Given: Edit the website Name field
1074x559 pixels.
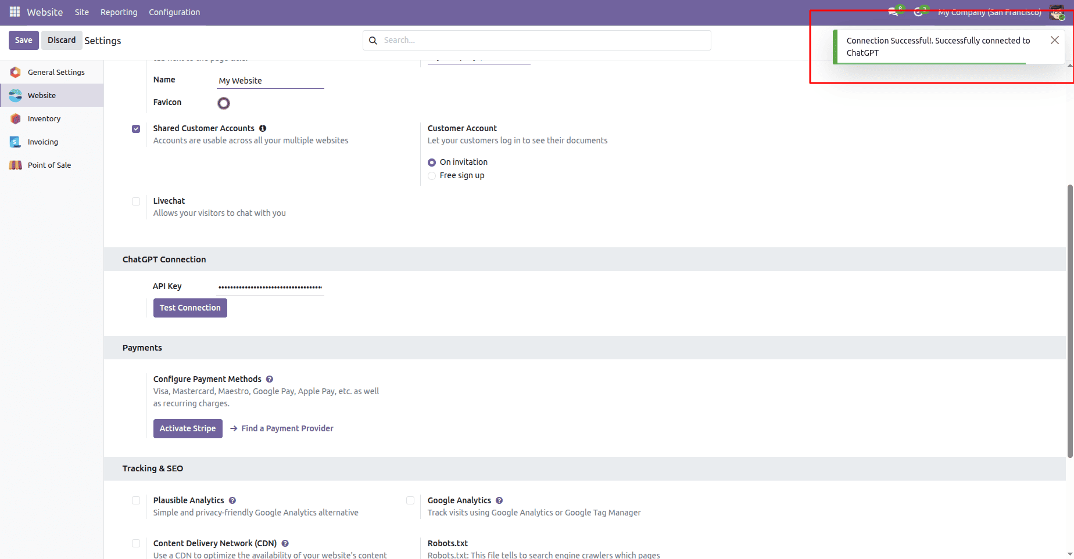Looking at the screenshot, I should pyautogui.click(x=270, y=81).
